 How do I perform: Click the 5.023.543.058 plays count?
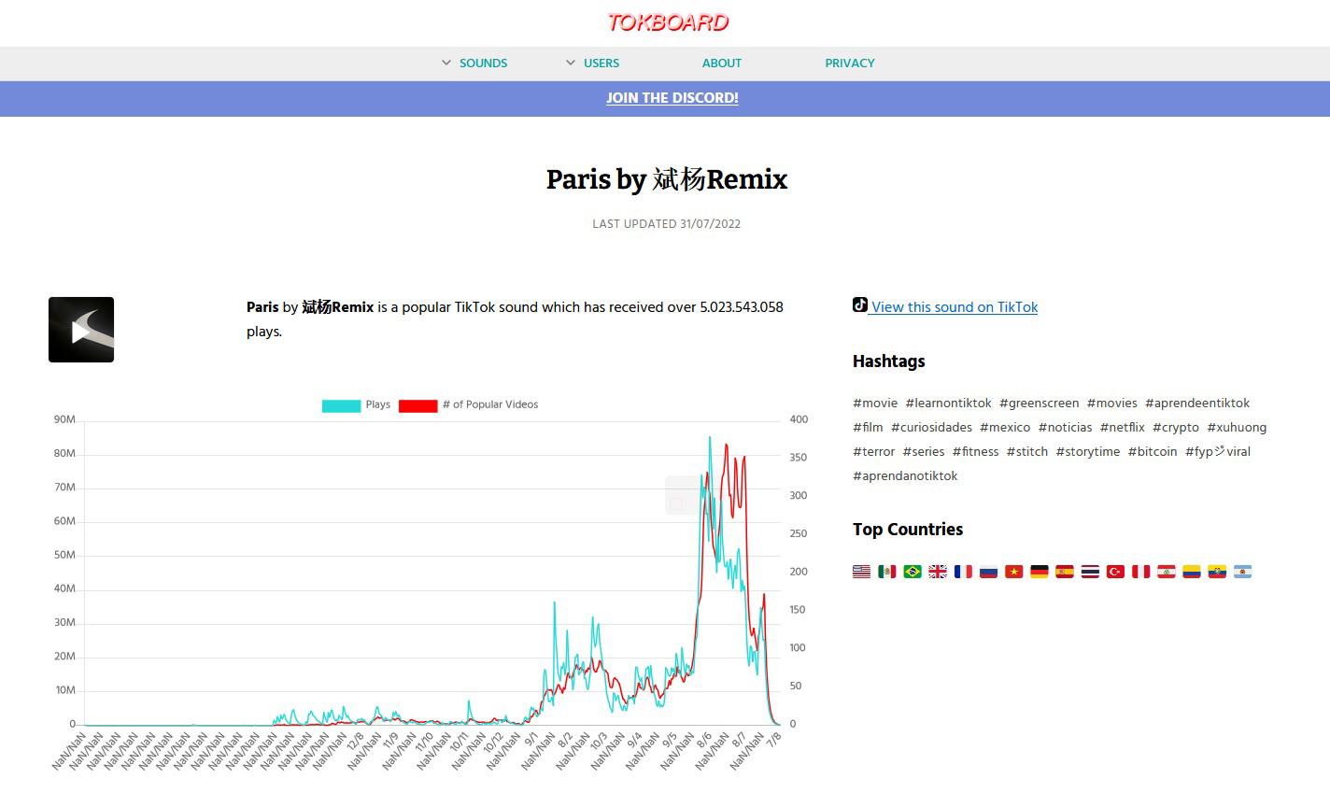click(x=742, y=307)
